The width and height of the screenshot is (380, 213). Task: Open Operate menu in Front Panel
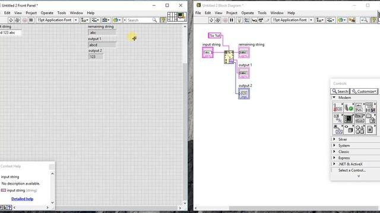pos(47,13)
